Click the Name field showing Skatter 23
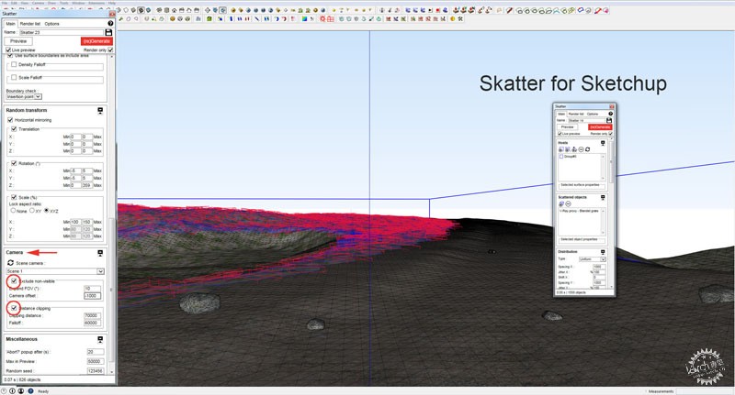This screenshot has width=735, height=395. 61,32
